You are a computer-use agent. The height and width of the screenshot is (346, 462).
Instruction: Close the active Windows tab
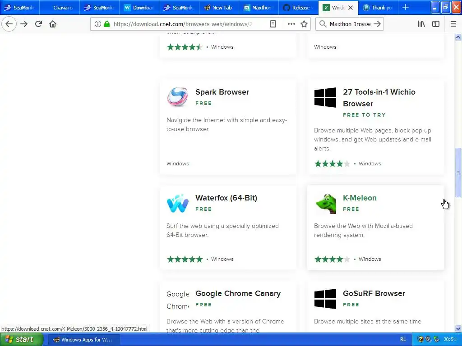coord(350,8)
